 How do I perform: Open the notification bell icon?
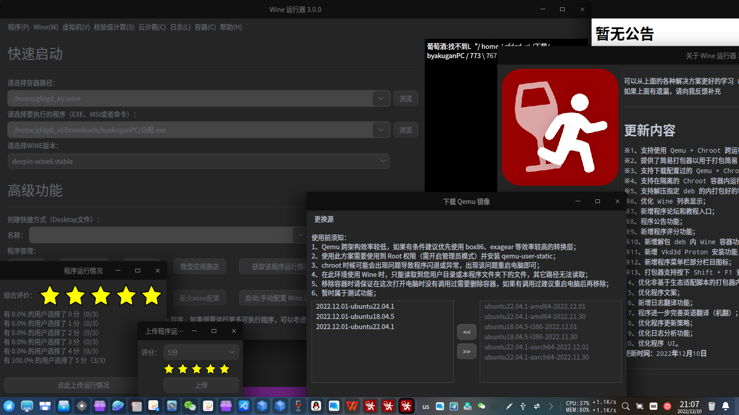(x=726, y=406)
